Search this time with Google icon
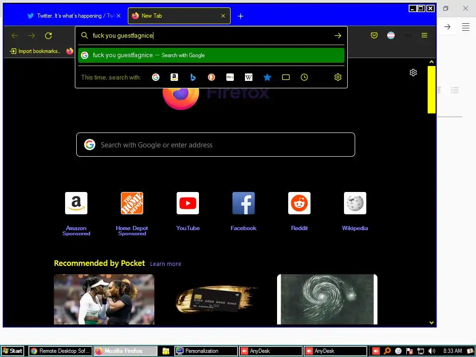476x357 pixels. point(156,78)
